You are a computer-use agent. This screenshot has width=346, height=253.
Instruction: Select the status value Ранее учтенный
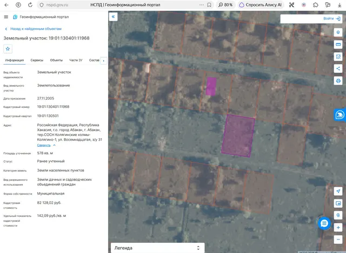coord(51,161)
